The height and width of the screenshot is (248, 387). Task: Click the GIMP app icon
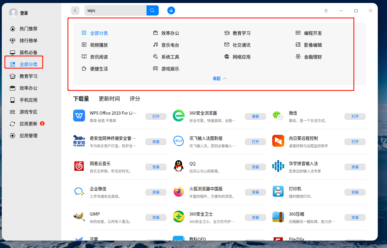[79, 217]
